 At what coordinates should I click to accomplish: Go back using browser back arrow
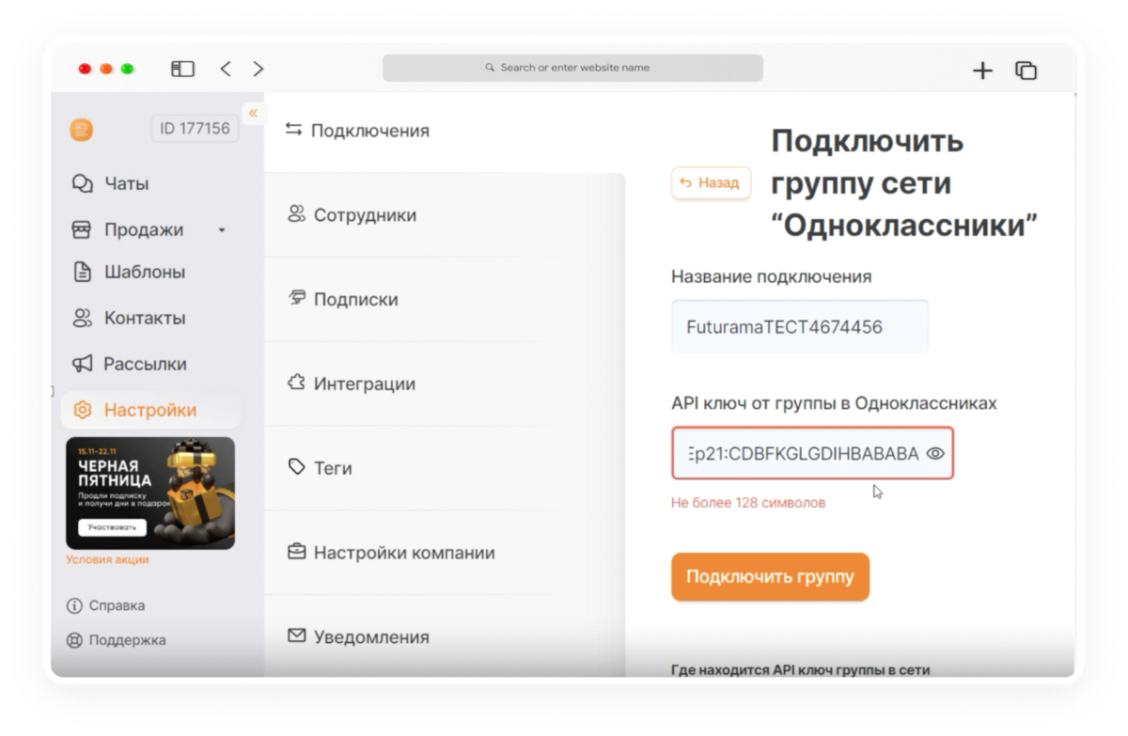point(226,69)
